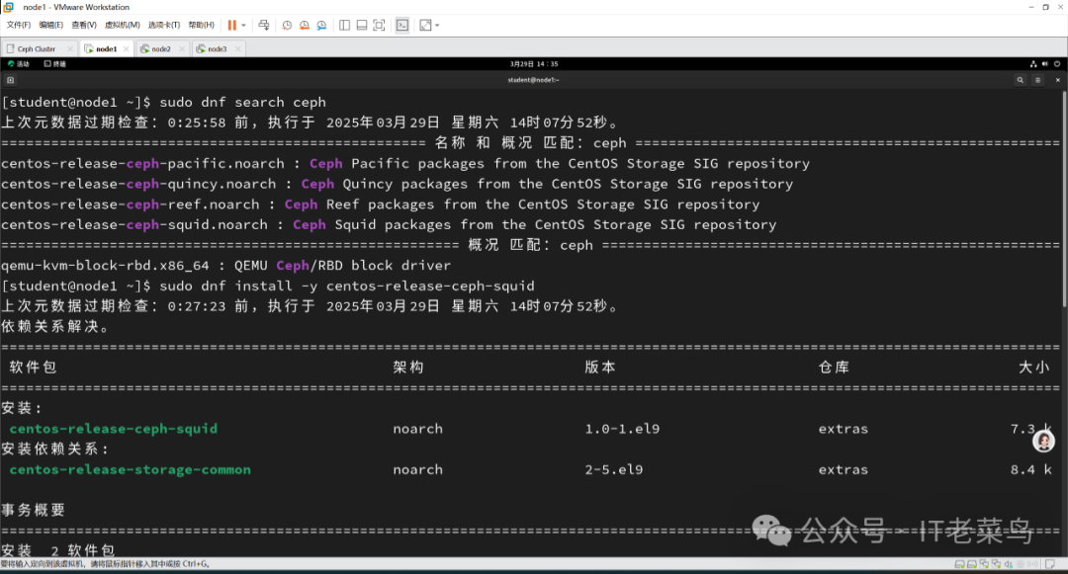Image resolution: width=1068 pixels, height=574 pixels.
Task: Click the 终端 terminal app menu in top bar
Action: click(x=55, y=64)
